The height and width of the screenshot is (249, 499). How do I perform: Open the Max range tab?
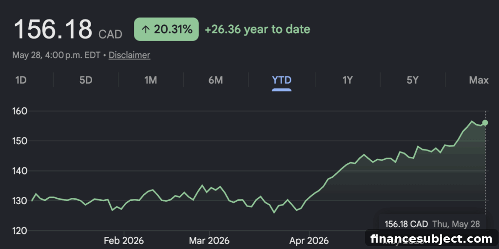[x=479, y=80]
